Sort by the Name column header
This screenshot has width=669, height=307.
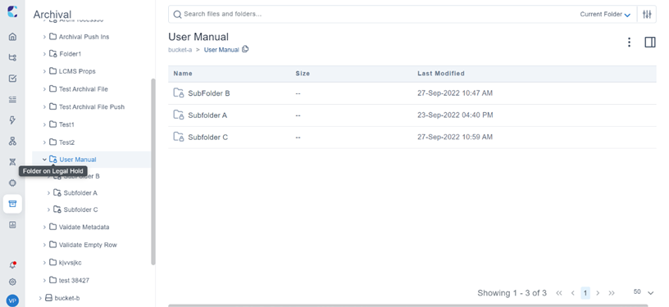[183, 73]
